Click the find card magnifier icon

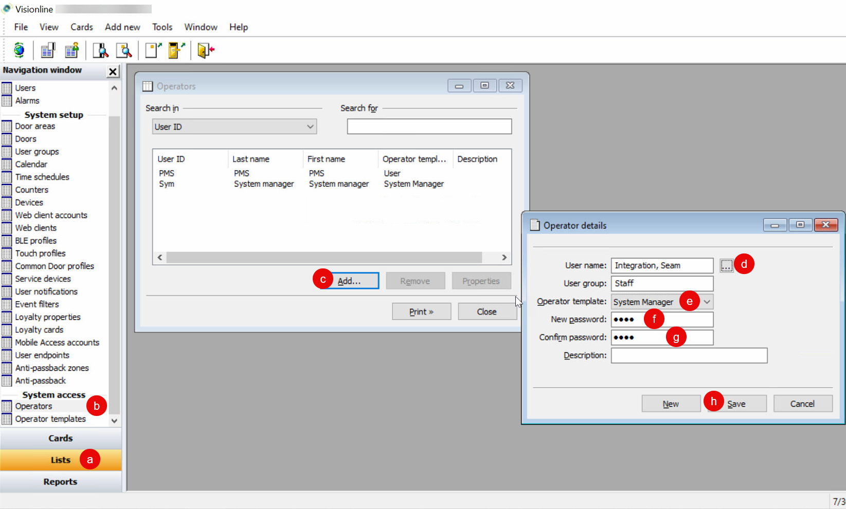pos(124,50)
